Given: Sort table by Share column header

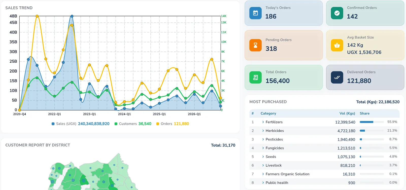Looking at the screenshot, I should 364,113.
